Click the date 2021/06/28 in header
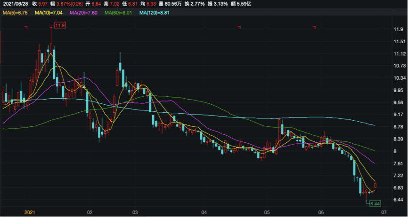 [15, 4]
